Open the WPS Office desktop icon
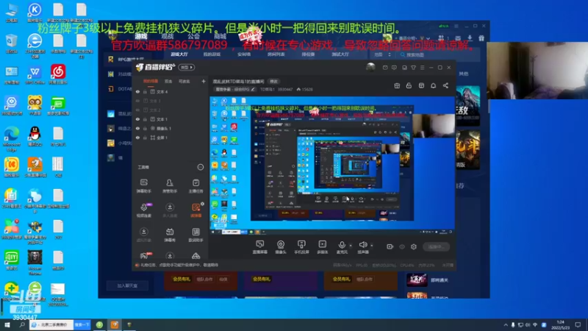588x331 pixels. coord(35,74)
